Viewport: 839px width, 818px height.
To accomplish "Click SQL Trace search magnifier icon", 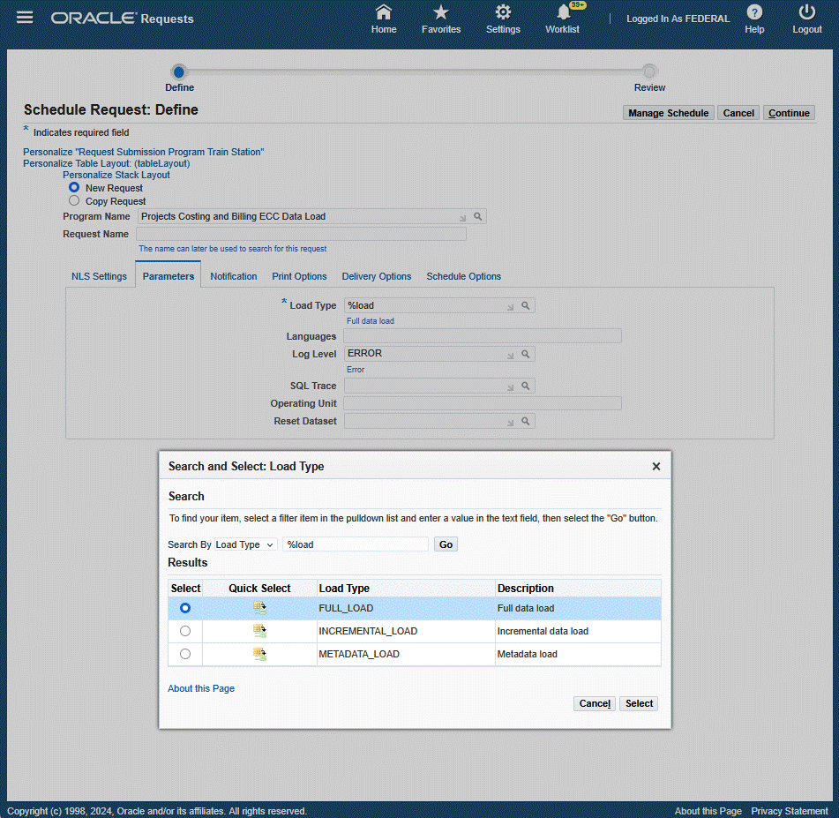I will pyautogui.click(x=526, y=386).
